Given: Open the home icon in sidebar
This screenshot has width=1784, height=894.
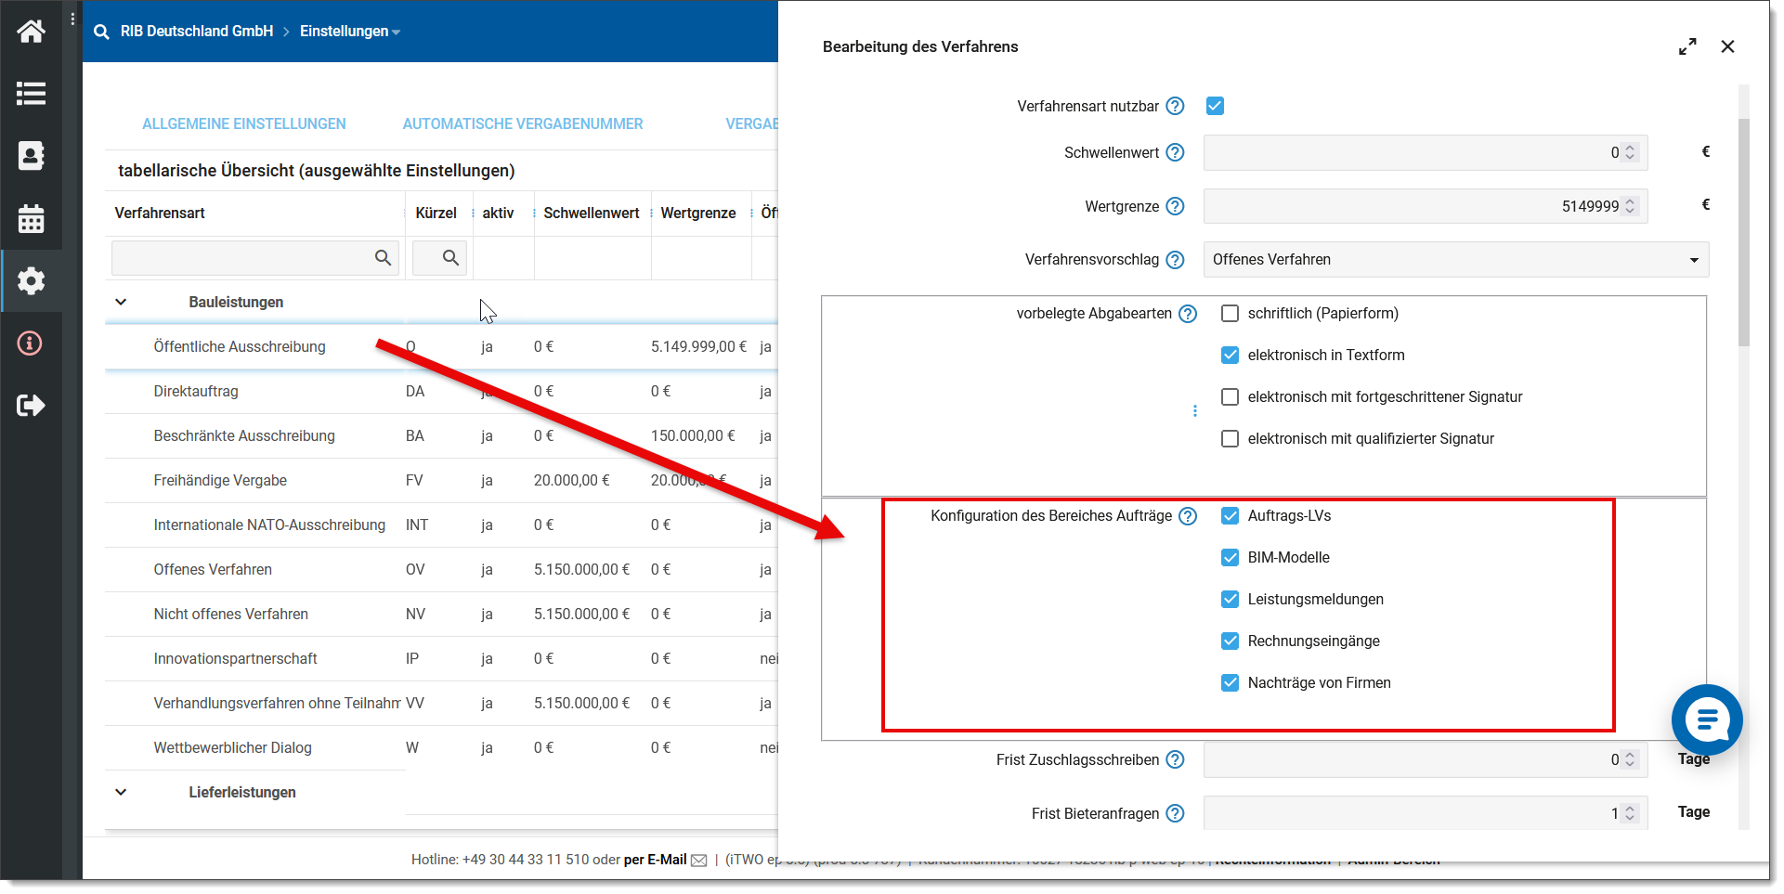Looking at the screenshot, I should pyautogui.click(x=31, y=32).
